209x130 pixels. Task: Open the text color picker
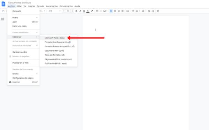click(88, 11)
